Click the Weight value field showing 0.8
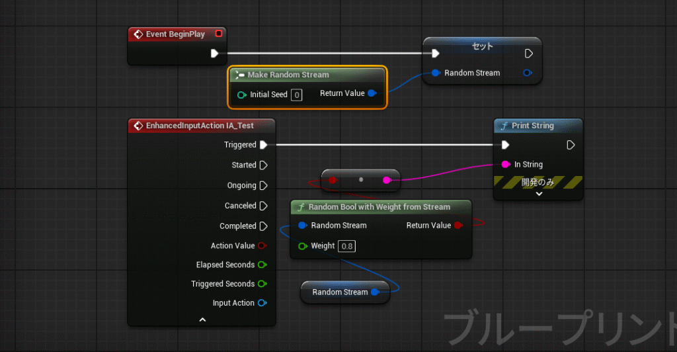The height and width of the screenshot is (352, 677). click(x=346, y=246)
